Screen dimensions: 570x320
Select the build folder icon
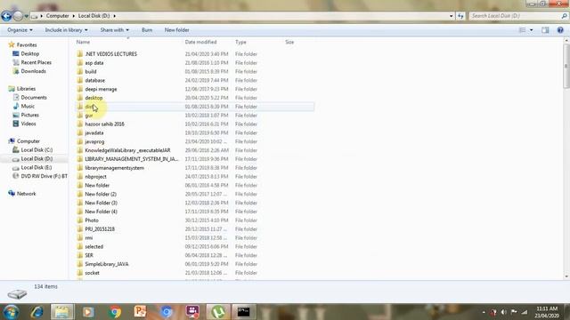point(80,71)
